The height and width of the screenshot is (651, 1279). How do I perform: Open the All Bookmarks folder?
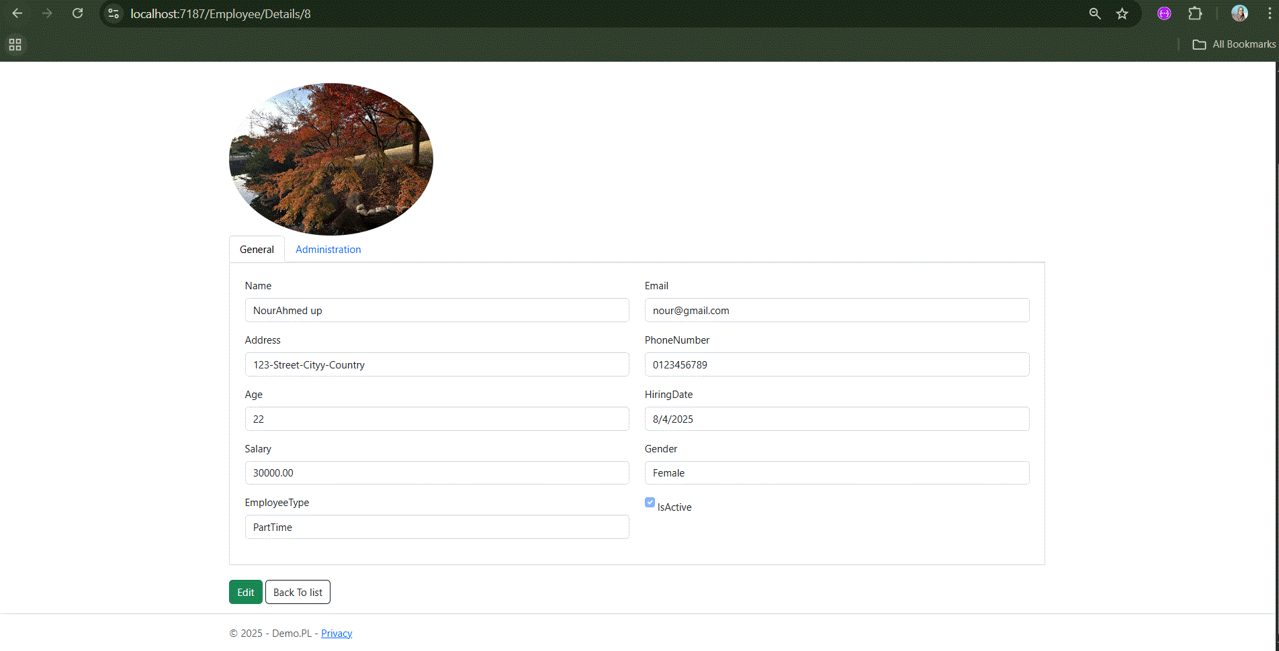click(1234, 44)
